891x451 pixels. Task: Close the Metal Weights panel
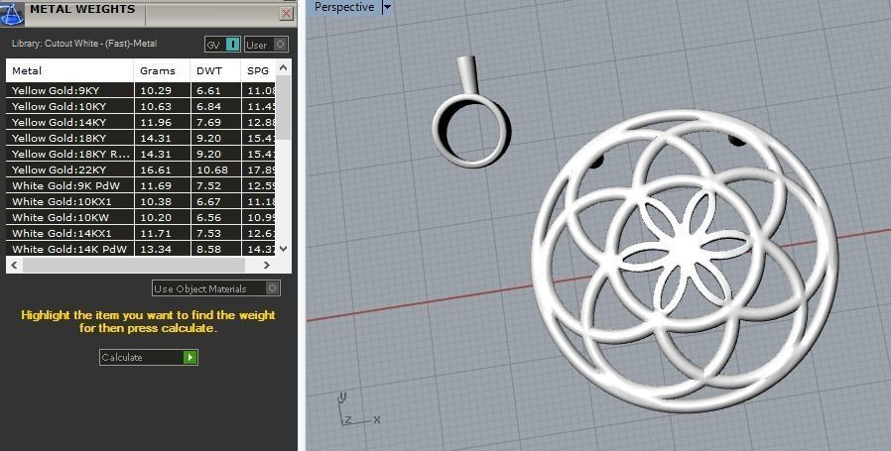287,14
